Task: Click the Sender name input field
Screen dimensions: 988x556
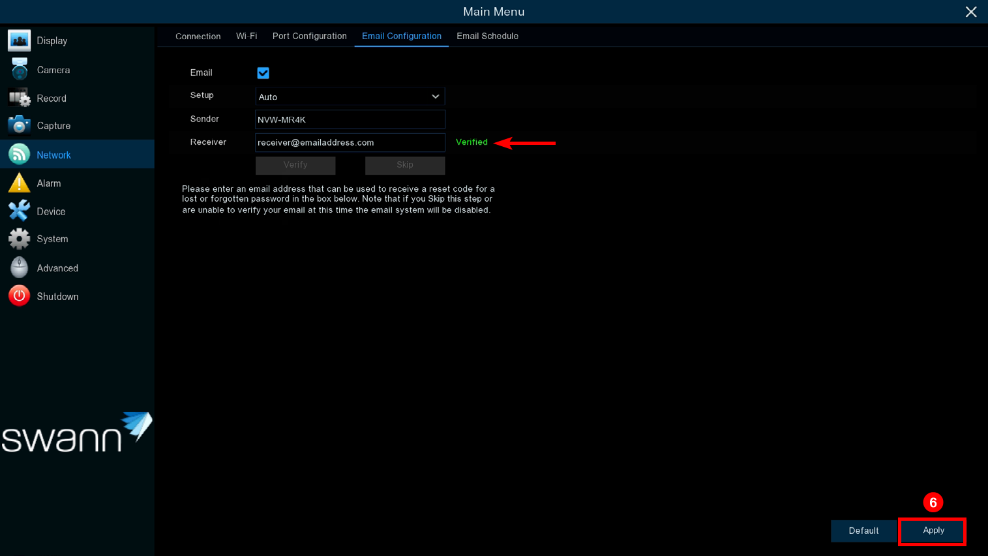Action: [350, 119]
